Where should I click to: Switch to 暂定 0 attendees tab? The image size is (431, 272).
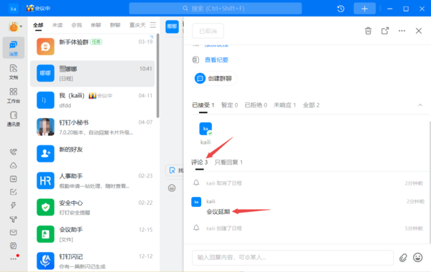[x=230, y=105]
